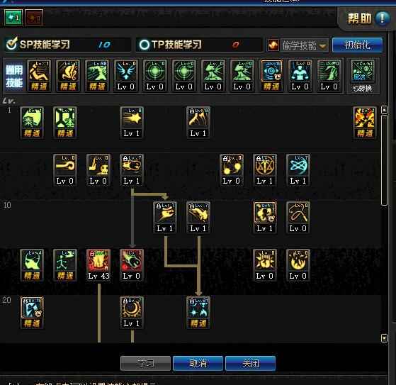Click the crescent moon gear skill icon
Viewport: 396px width, 385px height.
pos(132,312)
